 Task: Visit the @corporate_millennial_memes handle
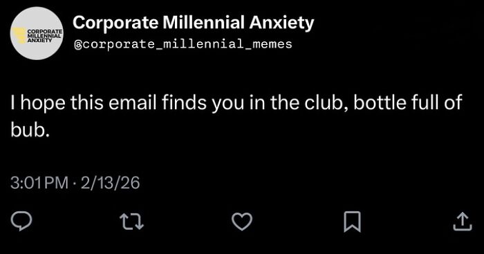point(183,44)
